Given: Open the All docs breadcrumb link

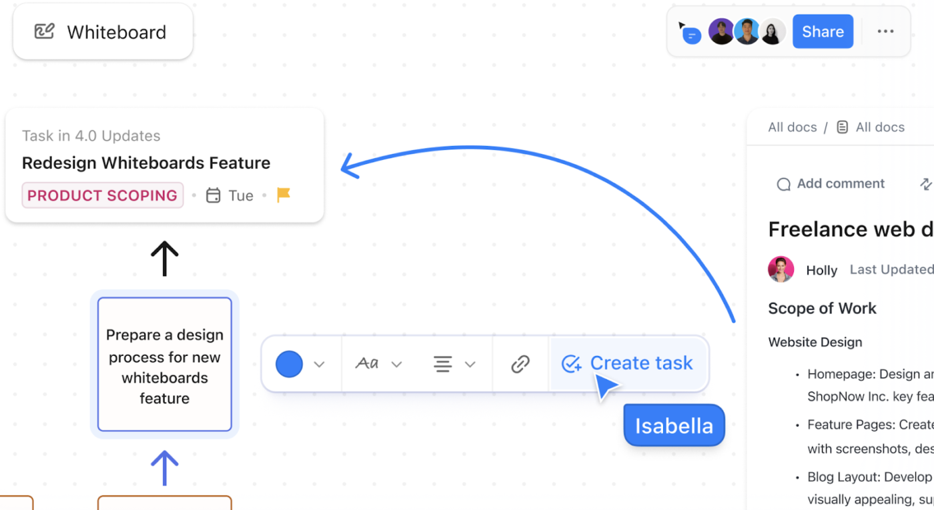Looking at the screenshot, I should [792, 127].
